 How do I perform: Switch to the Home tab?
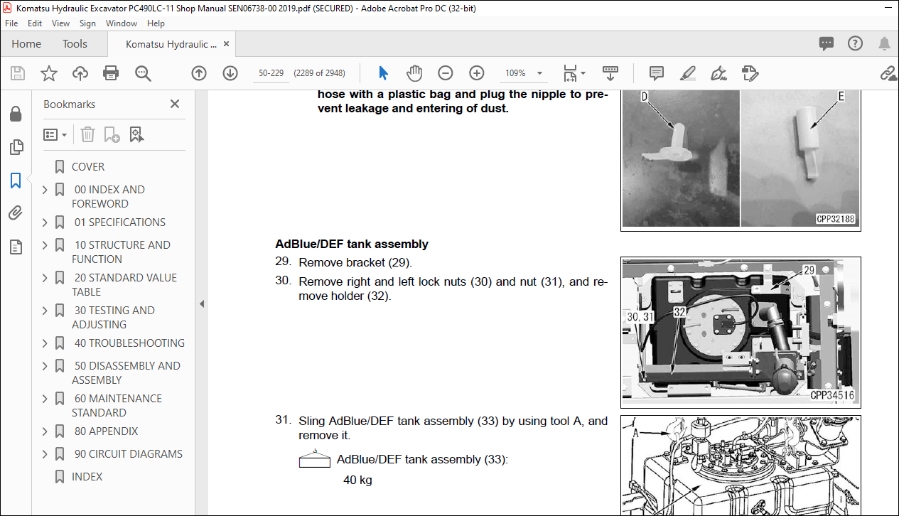pyautogui.click(x=26, y=44)
